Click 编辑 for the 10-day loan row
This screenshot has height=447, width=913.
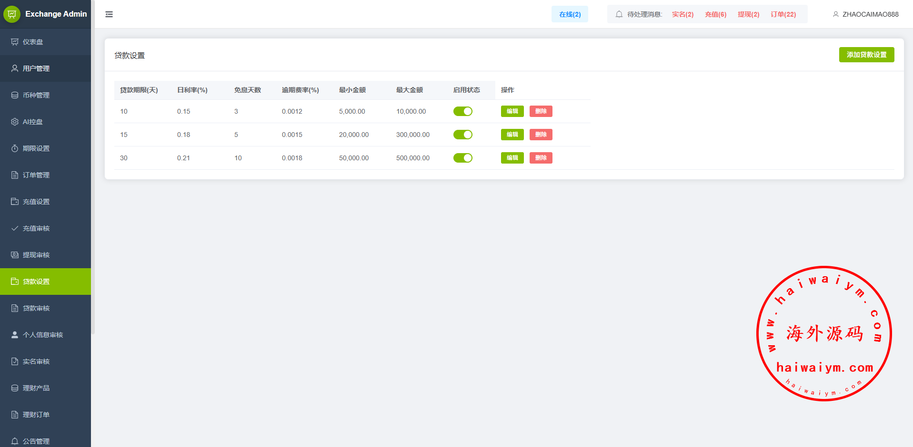(x=512, y=111)
